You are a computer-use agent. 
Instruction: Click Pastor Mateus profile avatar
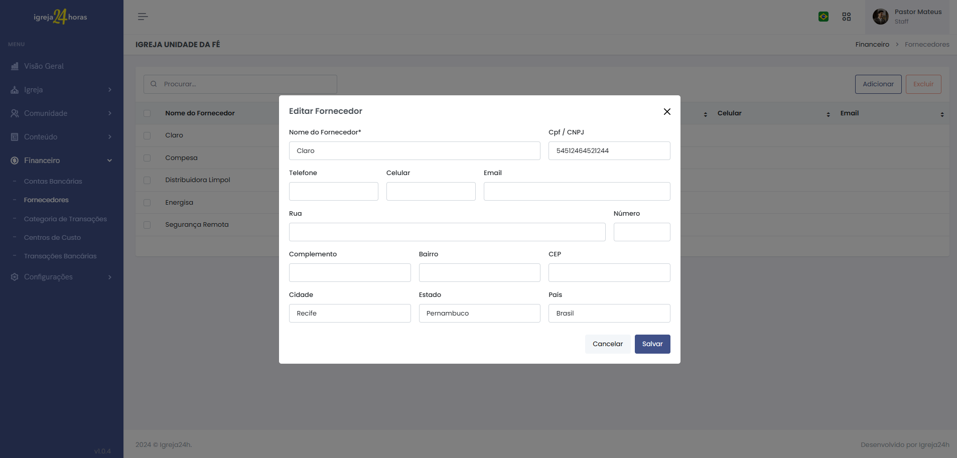pyautogui.click(x=880, y=17)
